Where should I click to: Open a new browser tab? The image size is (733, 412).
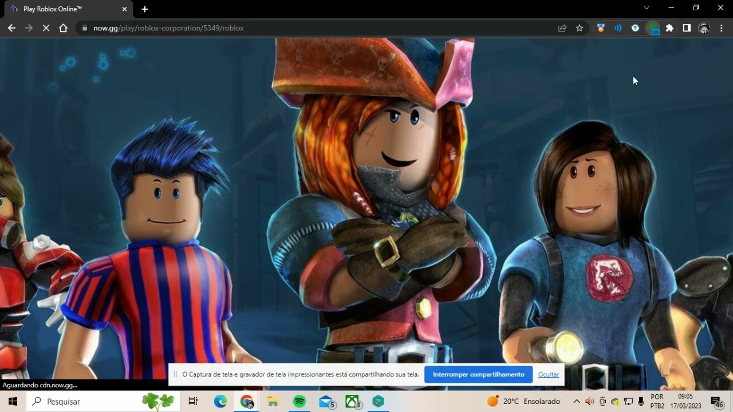click(145, 9)
